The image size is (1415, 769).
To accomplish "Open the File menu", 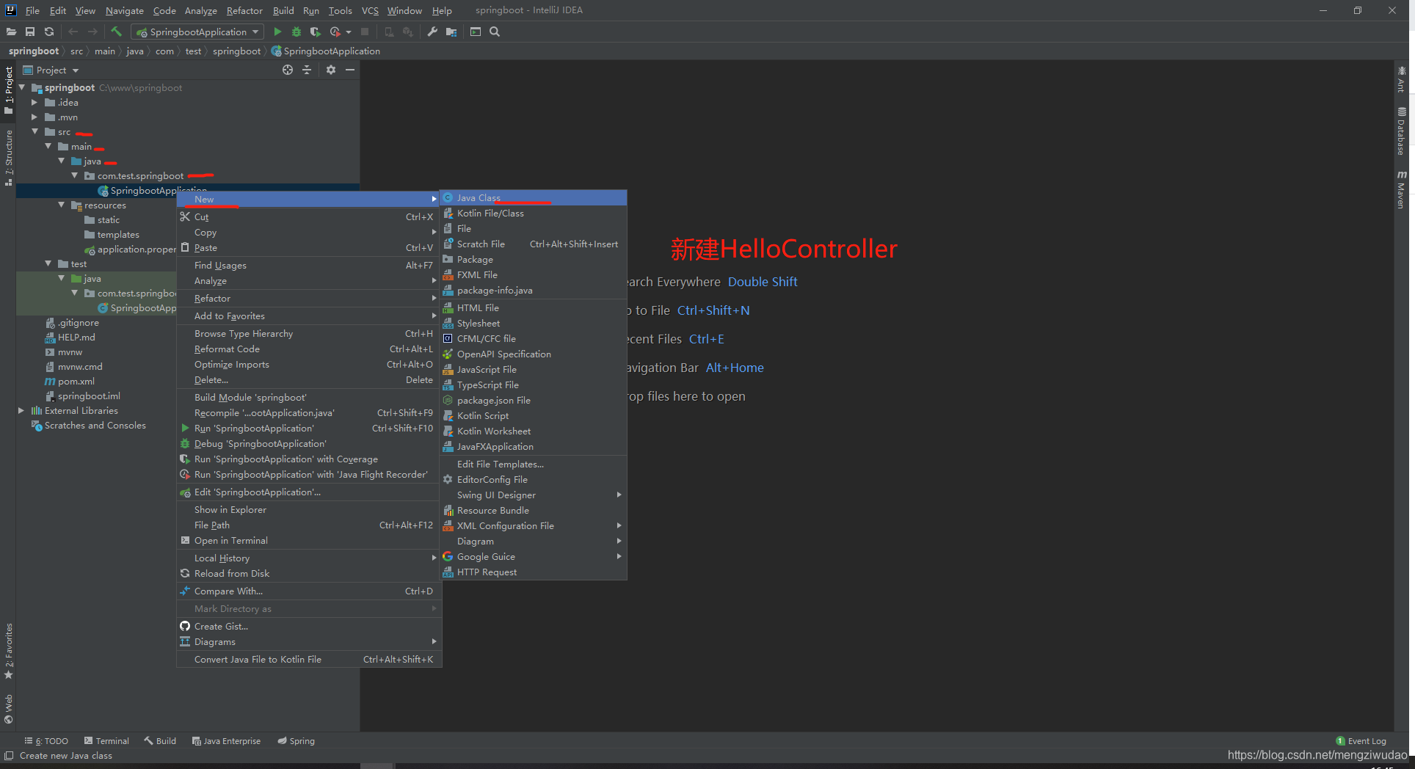I will click(x=32, y=10).
